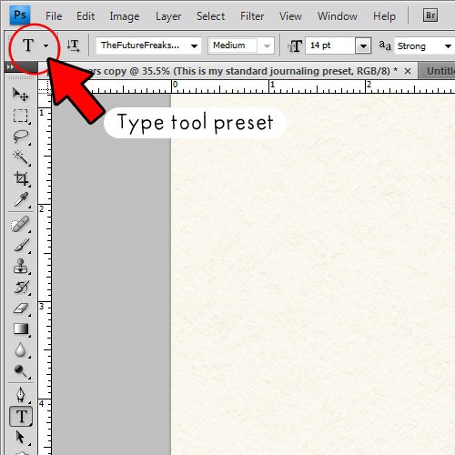Choose the Lasso tool
The height and width of the screenshot is (455, 455).
(20, 136)
